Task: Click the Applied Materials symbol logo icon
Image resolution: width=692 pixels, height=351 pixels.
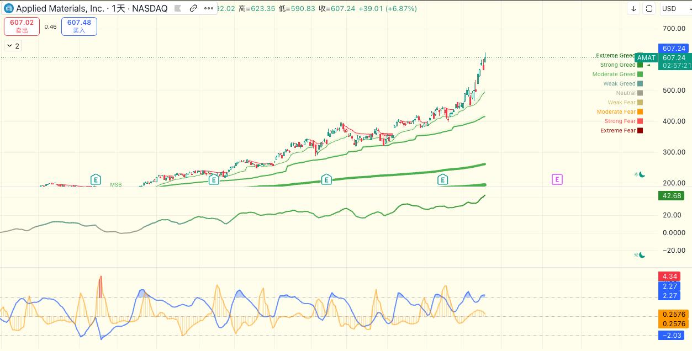Action: click(9, 8)
